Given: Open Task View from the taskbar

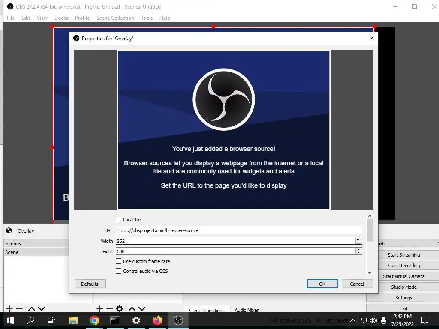Looking at the screenshot, I should click(51, 320).
